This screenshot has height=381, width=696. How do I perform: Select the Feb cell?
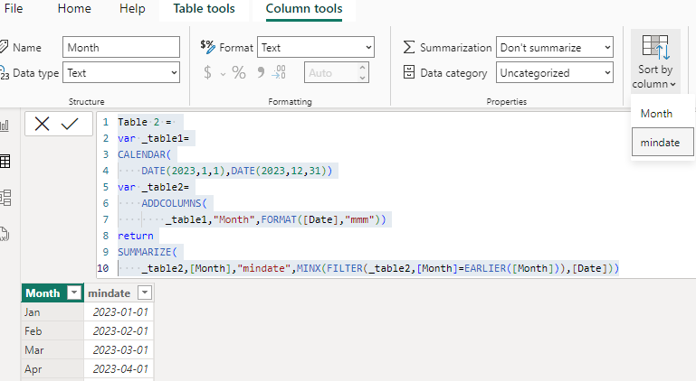point(52,331)
